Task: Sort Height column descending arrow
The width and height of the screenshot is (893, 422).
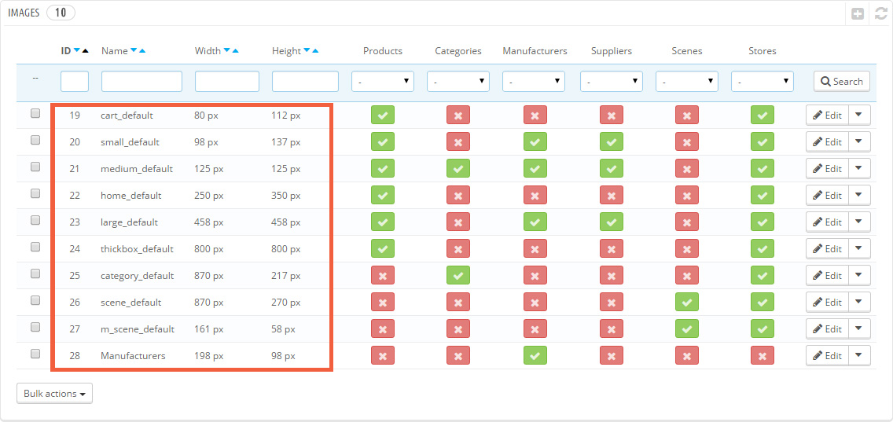Action: 307,50
